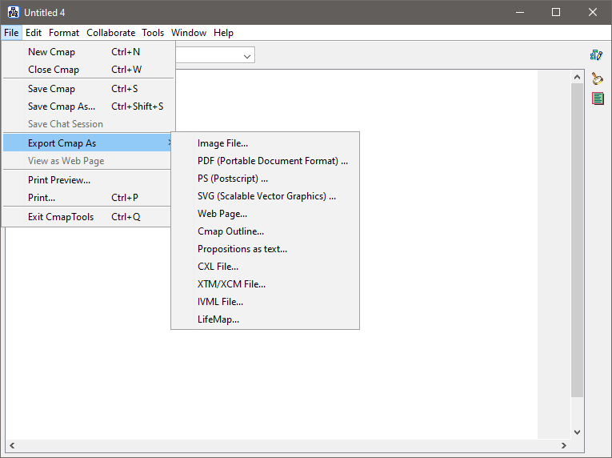Open the Format menu

pyautogui.click(x=64, y=33)
